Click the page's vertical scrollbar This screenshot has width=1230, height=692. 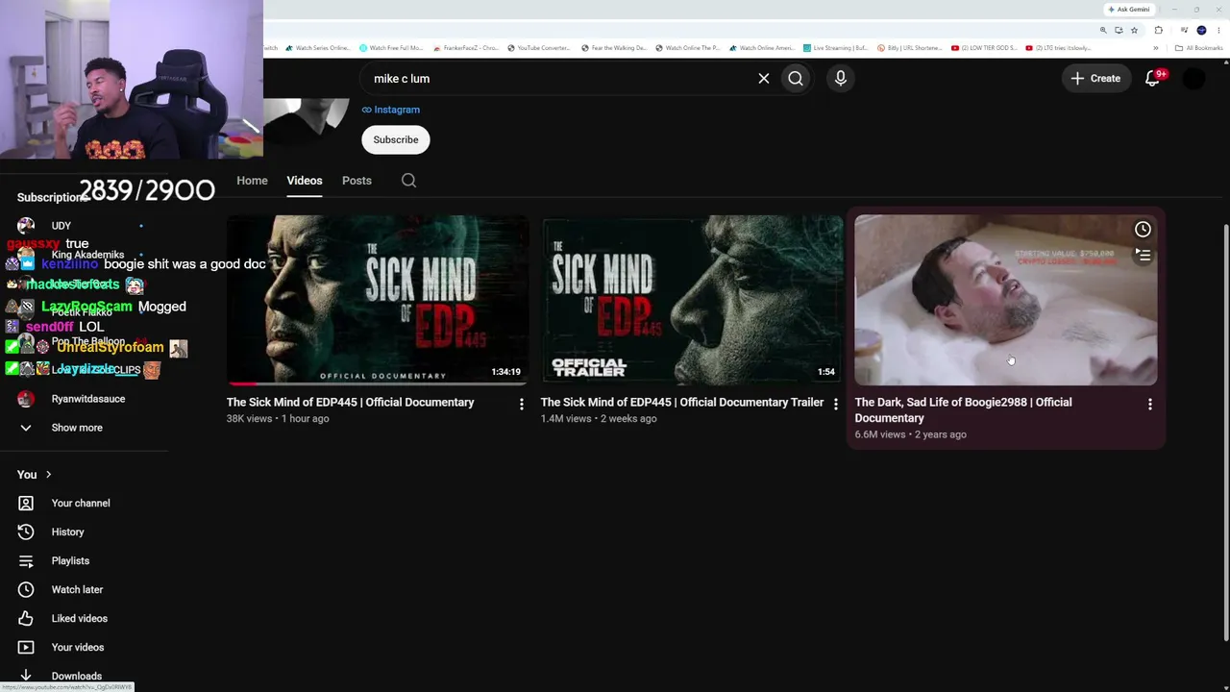click(1225, 432)
